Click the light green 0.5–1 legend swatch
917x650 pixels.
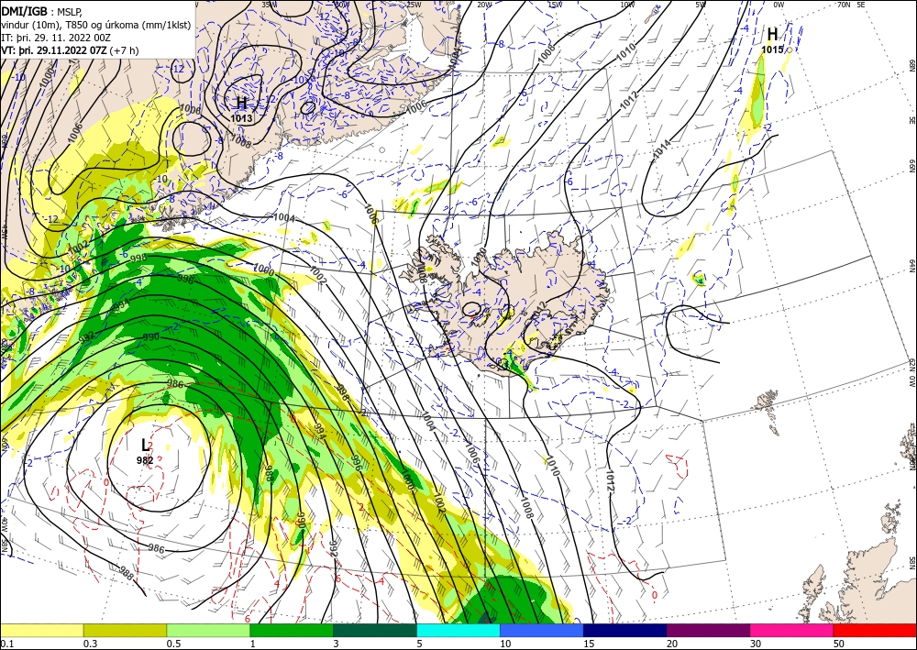(208, 631)
